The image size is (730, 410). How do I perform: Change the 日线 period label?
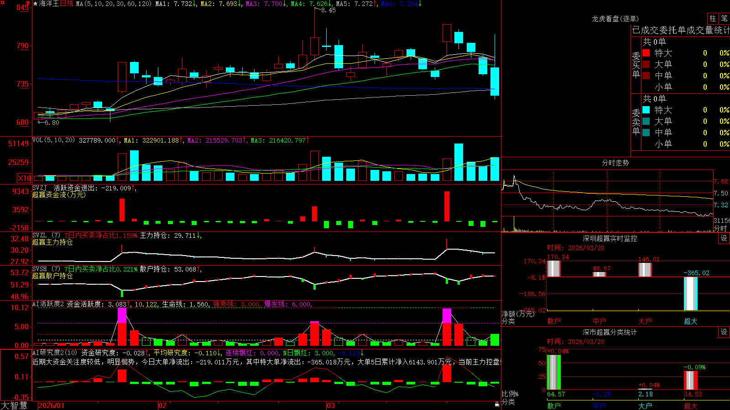(67, 4)
